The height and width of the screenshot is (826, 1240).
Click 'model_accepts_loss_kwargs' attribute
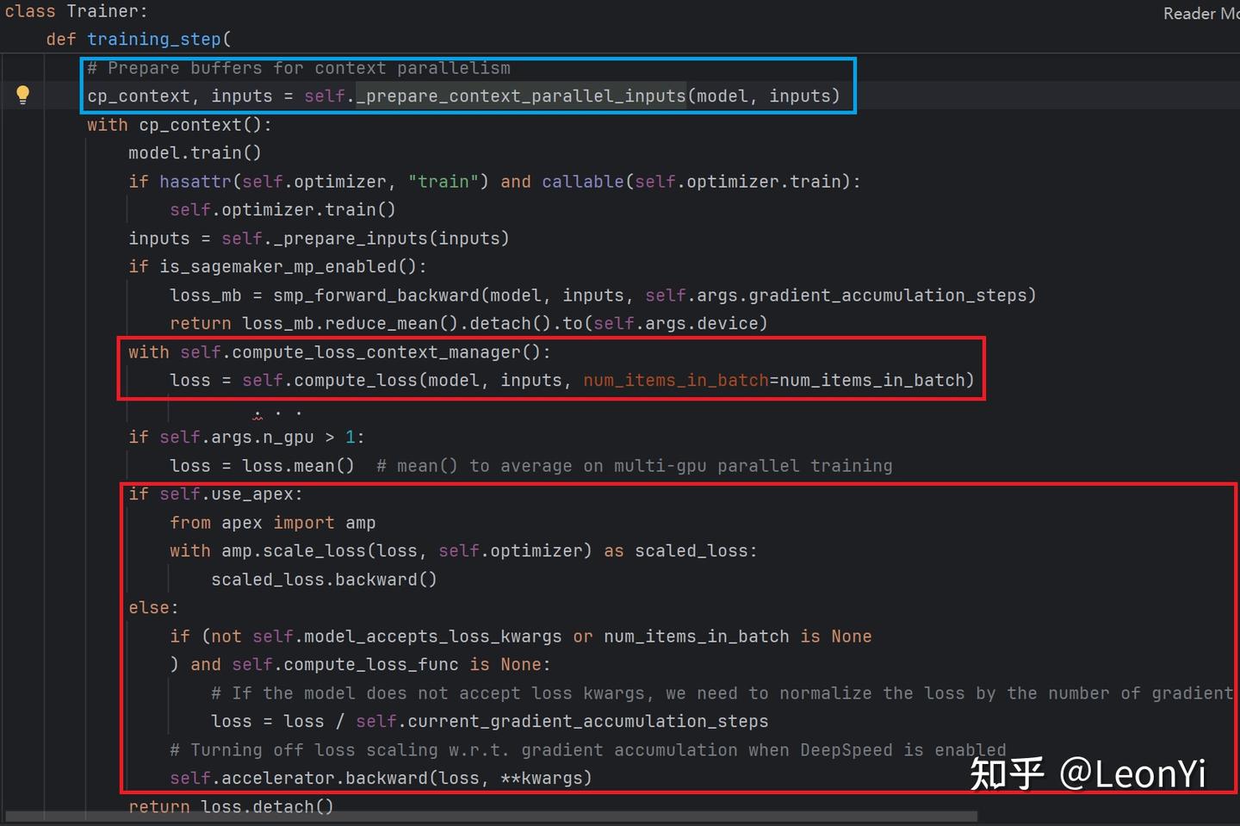pos(432,637)
